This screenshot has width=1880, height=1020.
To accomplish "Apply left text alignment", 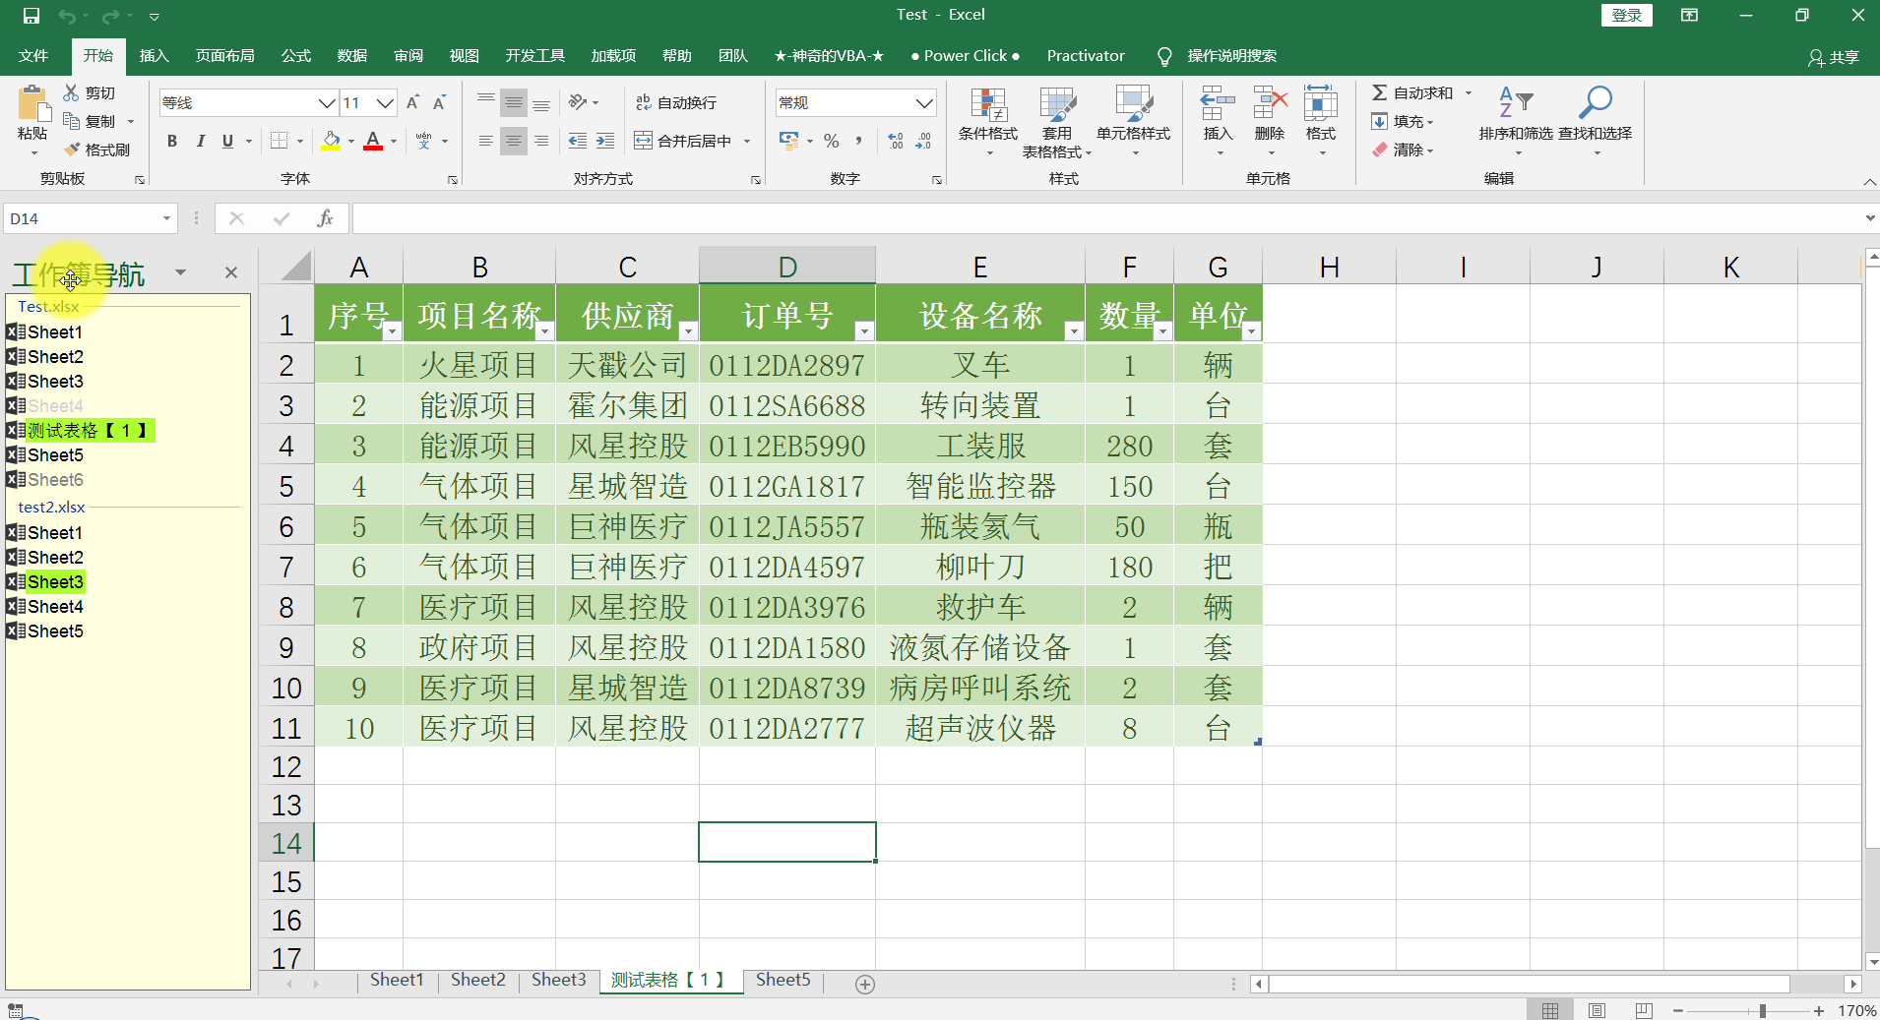I will click(x=485, y=141).
